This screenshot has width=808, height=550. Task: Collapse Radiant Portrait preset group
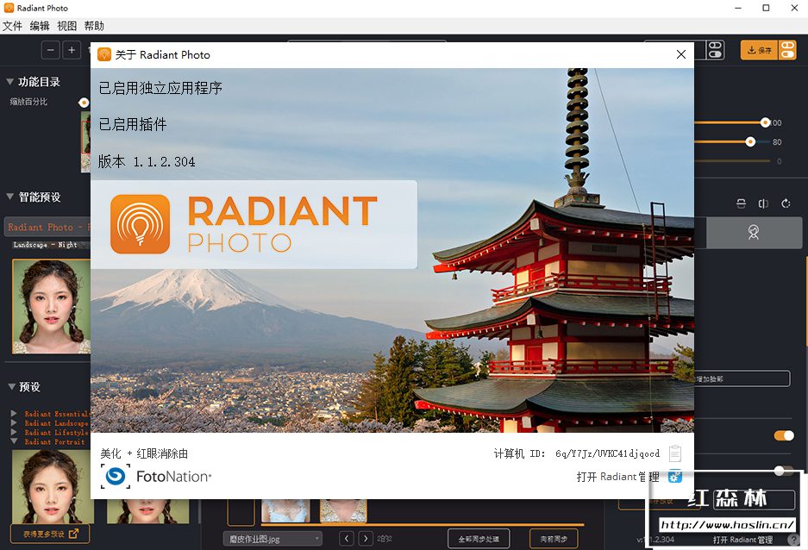point(14,441)
